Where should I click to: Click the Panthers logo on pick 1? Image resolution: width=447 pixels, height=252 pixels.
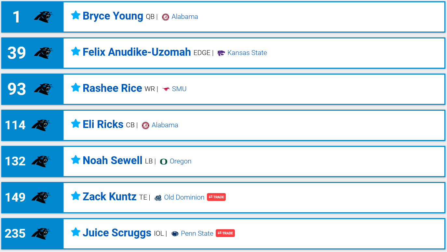point(44,17)
